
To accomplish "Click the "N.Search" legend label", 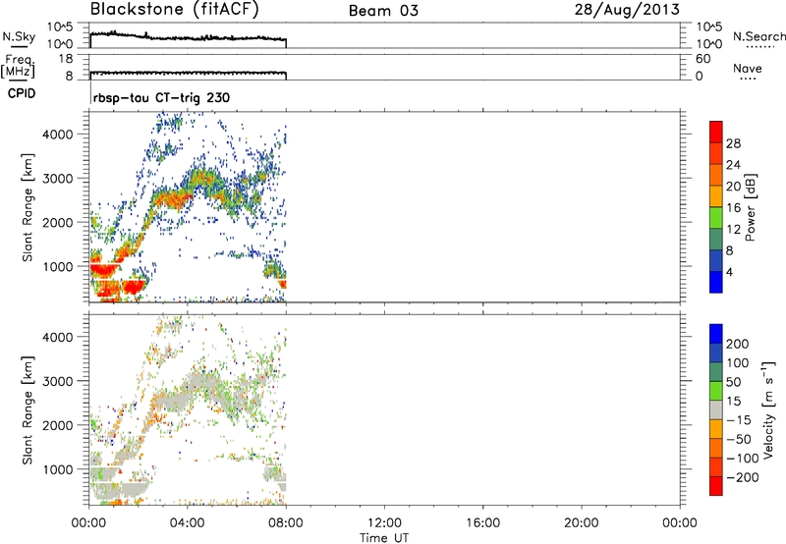I will [758, 36].
